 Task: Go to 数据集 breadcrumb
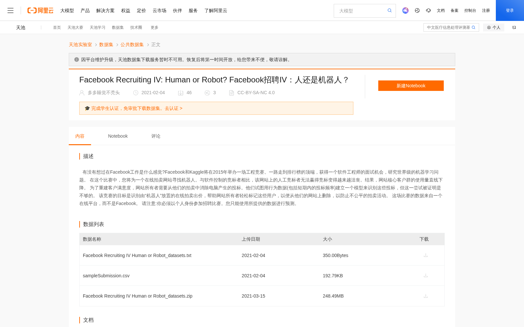tap(106, 44)
